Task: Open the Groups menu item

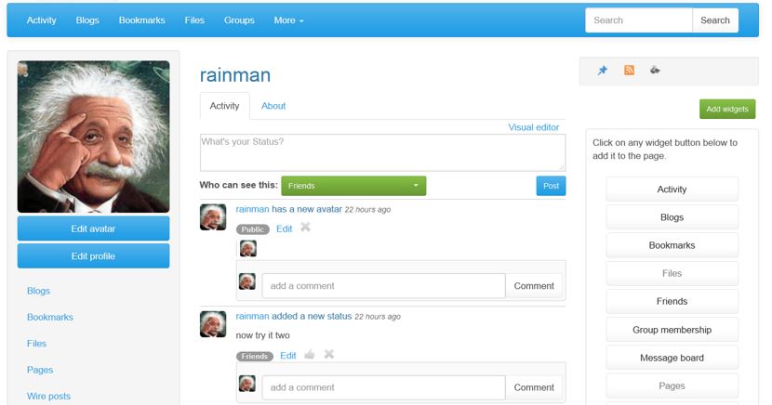Action: pos(239,20)
